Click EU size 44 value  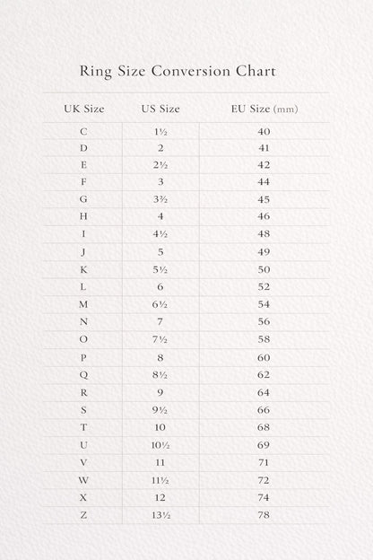pos(264,182)
